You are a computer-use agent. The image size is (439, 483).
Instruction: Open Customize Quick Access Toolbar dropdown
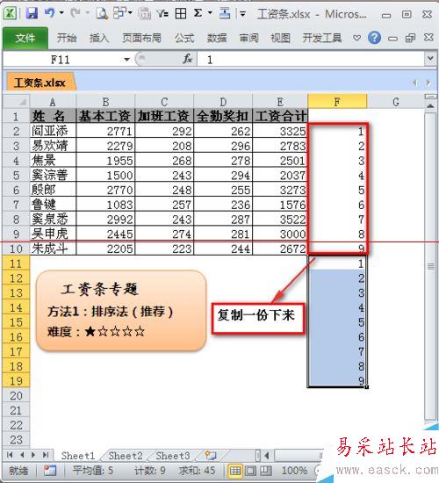tap(243, 14)
